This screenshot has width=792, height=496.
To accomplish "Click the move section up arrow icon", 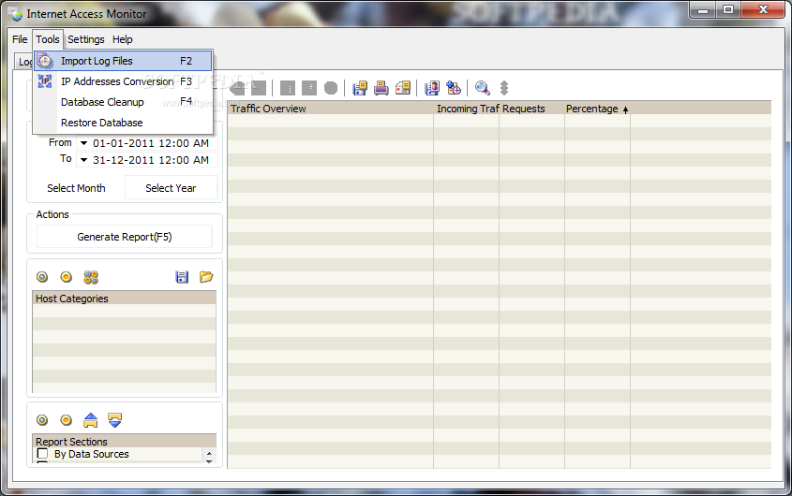I will click(90, 420).
